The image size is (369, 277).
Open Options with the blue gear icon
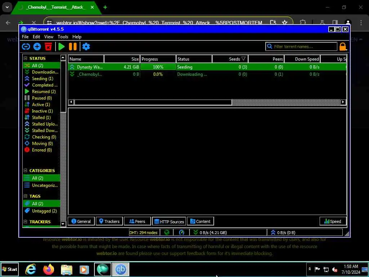click(86, 47)
